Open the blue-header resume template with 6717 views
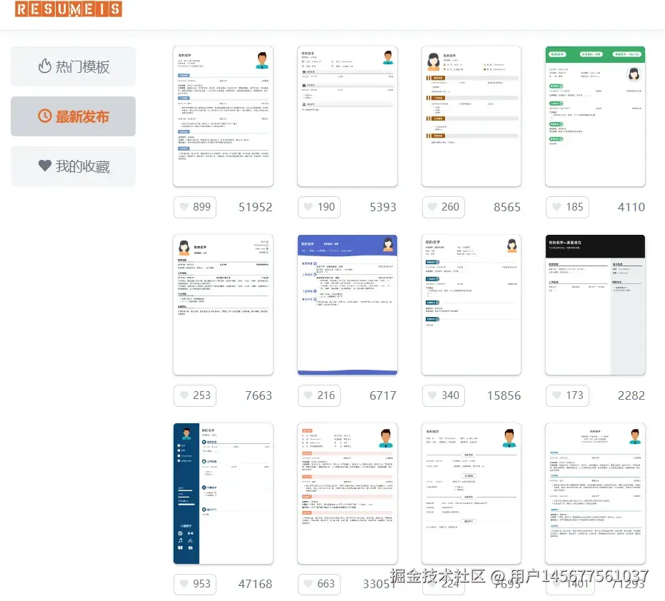The height and width of the screenshot is (601, 665). click(x=347, y=305)
